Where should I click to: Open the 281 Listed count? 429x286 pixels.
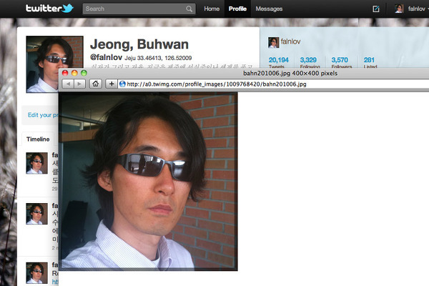370,62
